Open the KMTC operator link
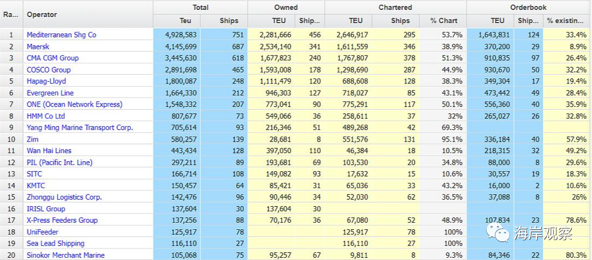Screen dimensions: 592x260 click(x=36, y=185)
